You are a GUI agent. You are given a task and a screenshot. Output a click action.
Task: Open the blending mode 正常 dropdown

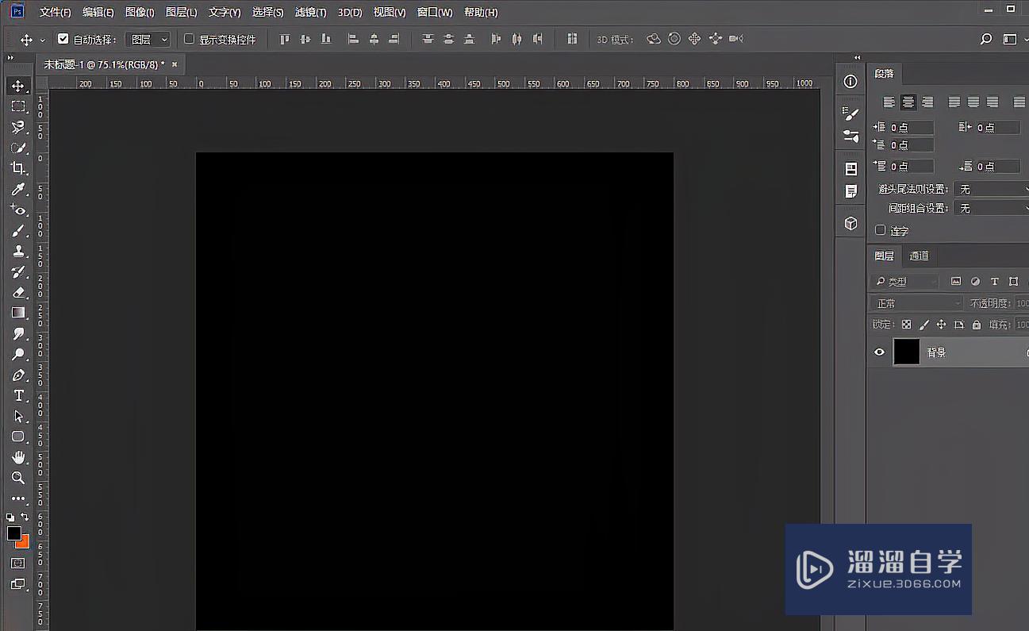click(916, 303)
